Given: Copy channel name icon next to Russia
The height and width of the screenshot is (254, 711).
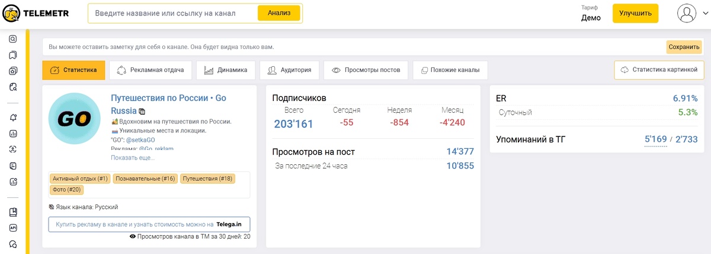Looking at the screenshot, I should point(142,111).
